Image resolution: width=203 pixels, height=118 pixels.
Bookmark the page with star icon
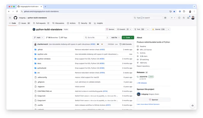click(x=174, y=12)
